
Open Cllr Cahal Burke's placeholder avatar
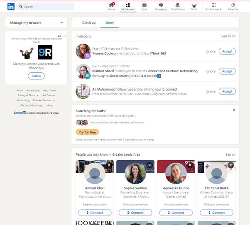pyautogui.click(x=216, y=174)
